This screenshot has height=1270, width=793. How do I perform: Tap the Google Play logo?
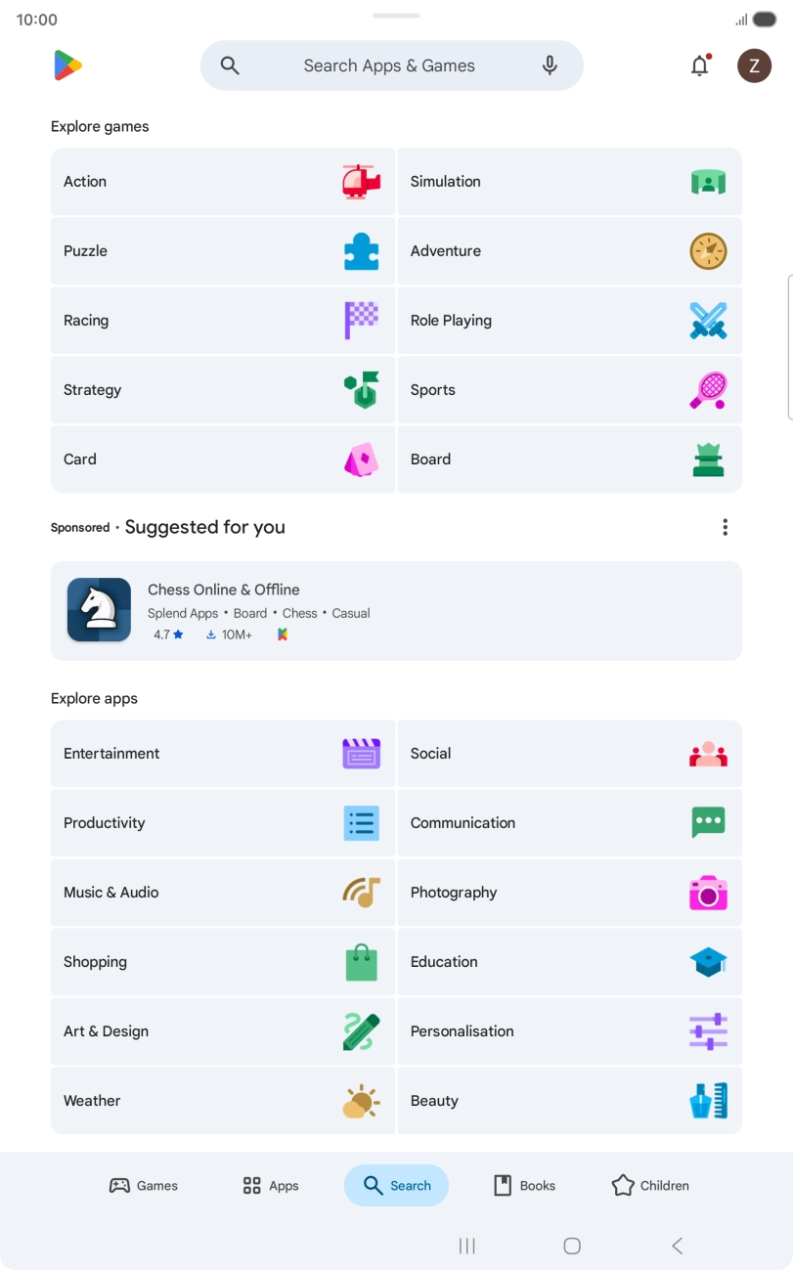67,66
